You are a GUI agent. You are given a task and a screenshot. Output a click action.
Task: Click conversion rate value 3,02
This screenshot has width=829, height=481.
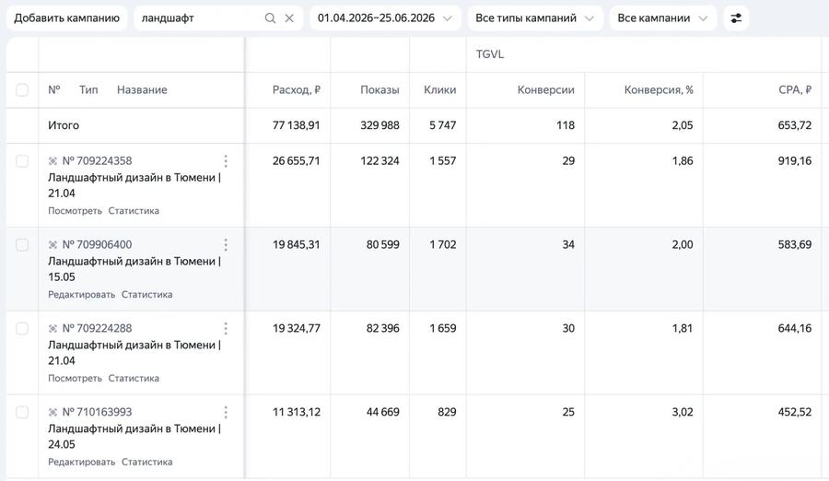click(683, 412)
